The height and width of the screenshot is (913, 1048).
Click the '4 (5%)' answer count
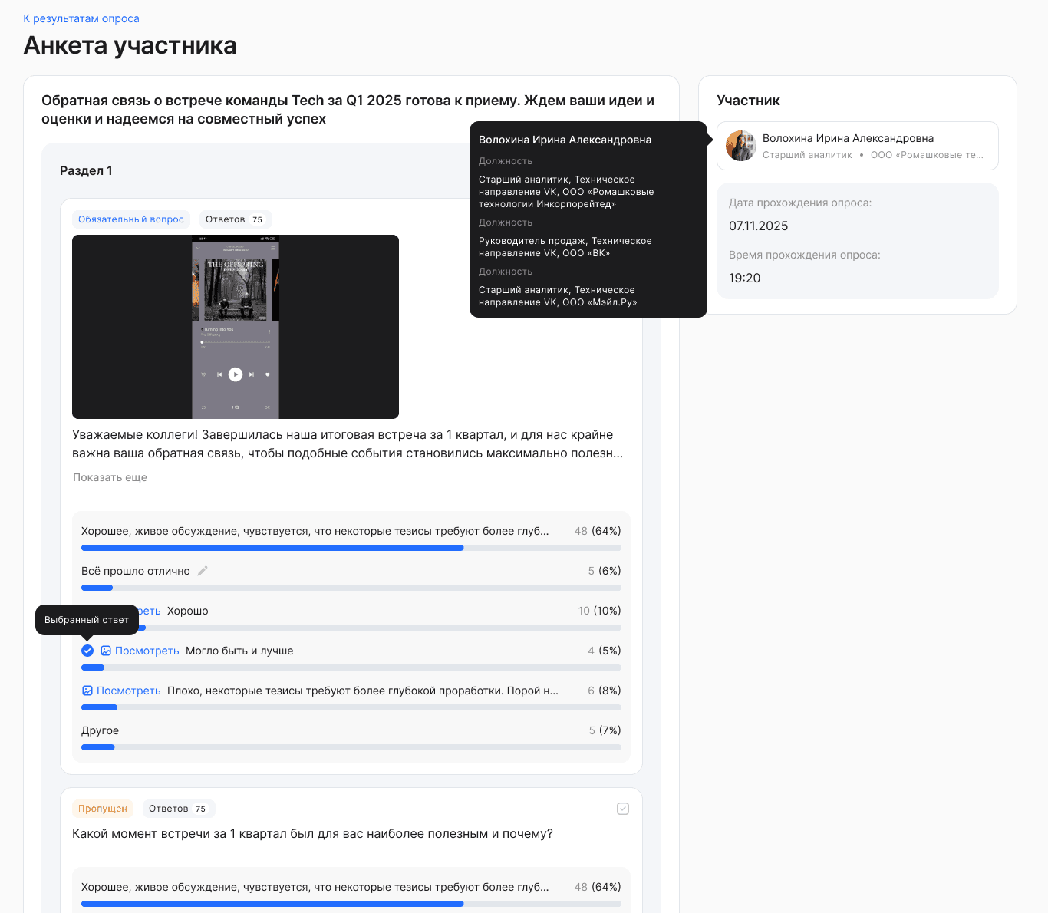pos(605,651)
